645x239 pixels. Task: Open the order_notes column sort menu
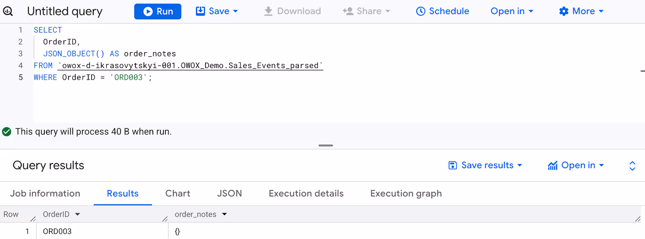(x=225, y=214)
